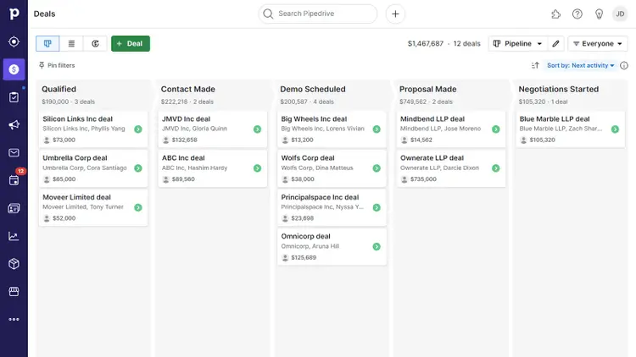Click the $1,467,687 · 12 deals summary
This screenshot has width=636, height=357.
click(444, 43)
